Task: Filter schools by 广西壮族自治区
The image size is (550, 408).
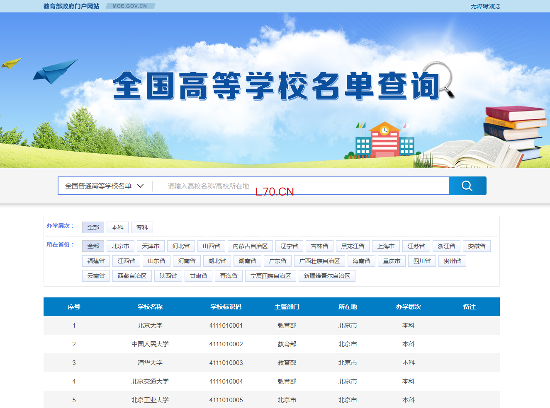Action: [x=319, y=261]
